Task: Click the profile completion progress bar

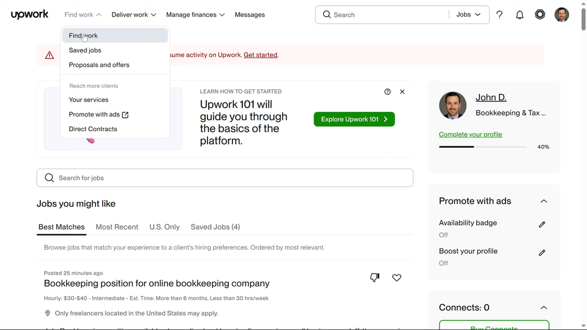Action: click(482, 147)
